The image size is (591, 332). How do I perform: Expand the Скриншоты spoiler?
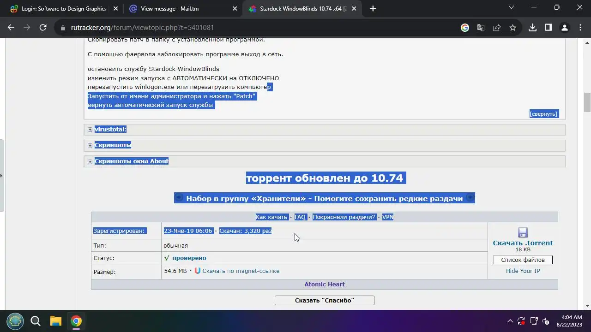(x=113, y=145)
